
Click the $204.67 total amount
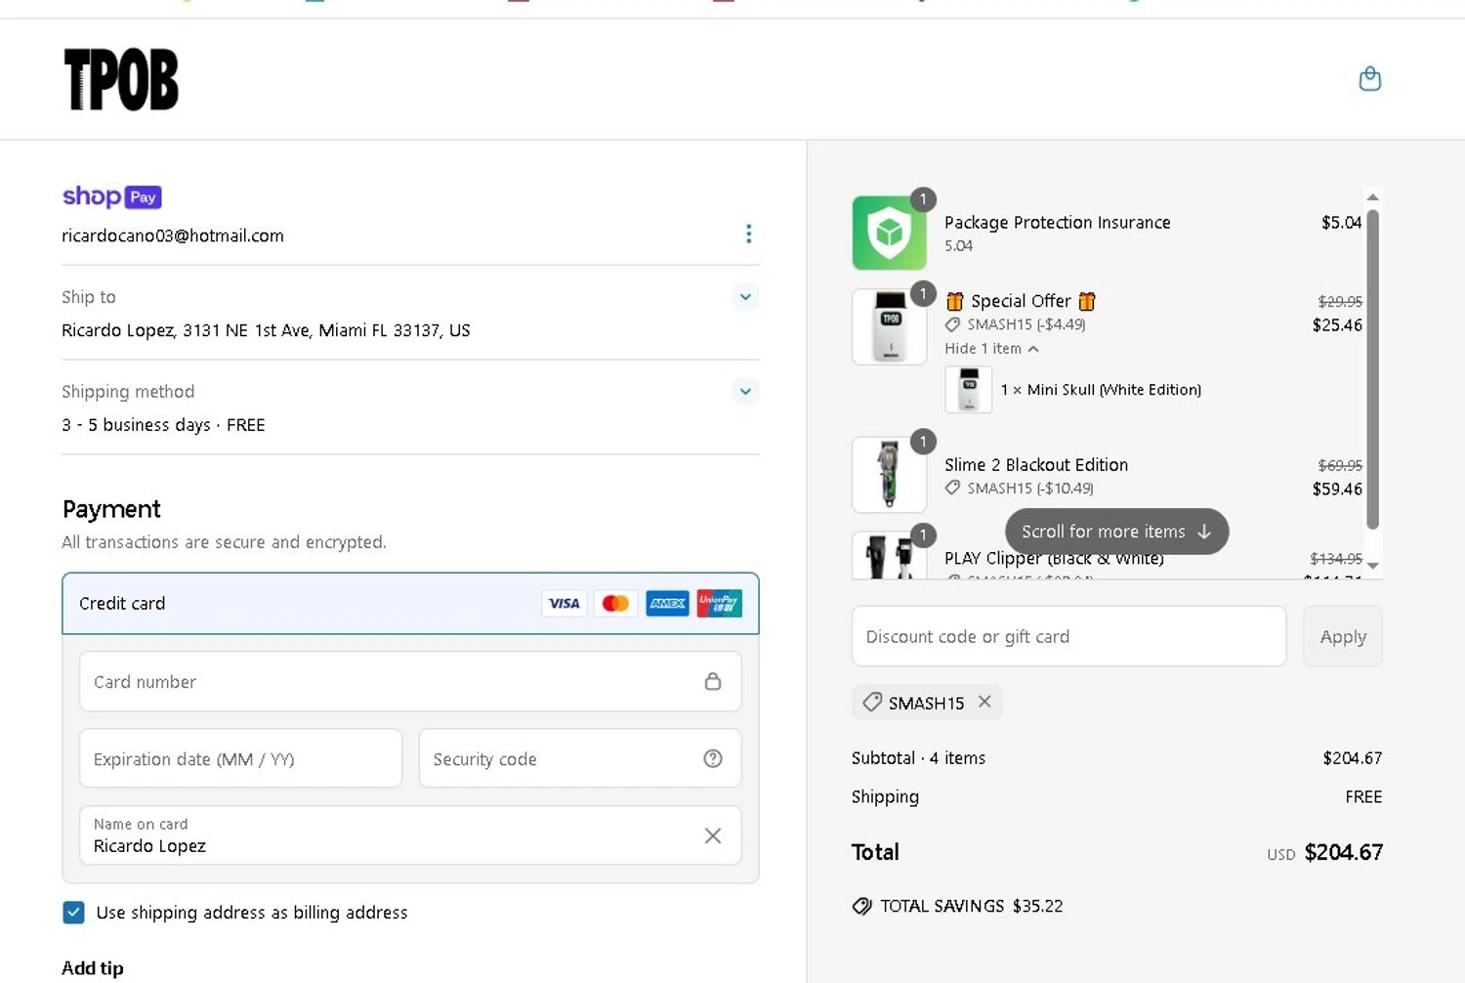(x=1343, y=852)
